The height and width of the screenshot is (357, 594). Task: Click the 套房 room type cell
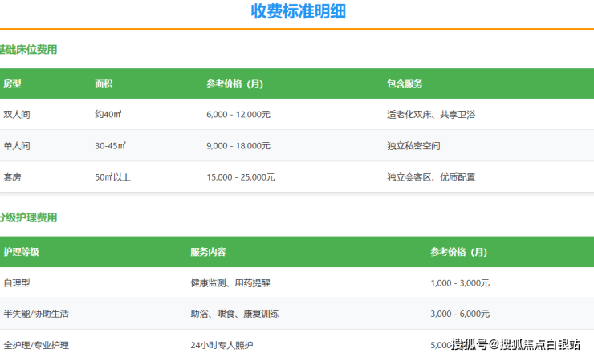tap(12, 176)
